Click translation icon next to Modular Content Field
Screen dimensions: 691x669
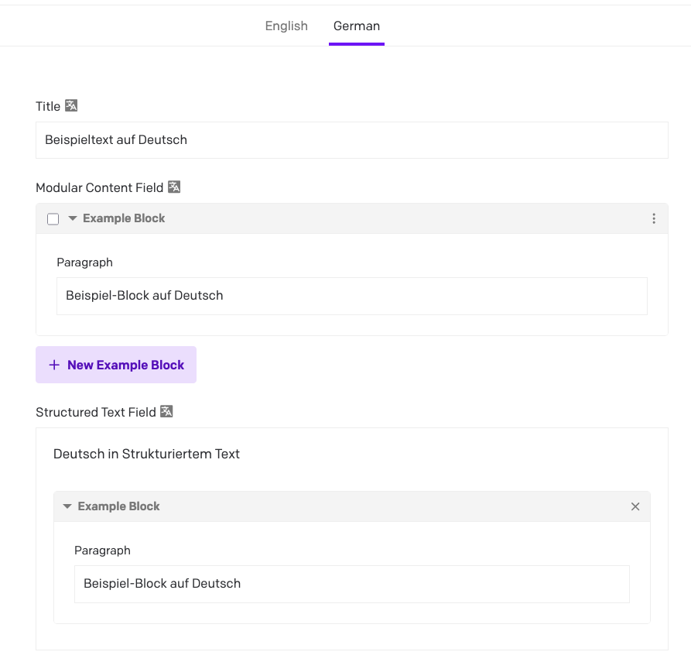click(174, 187)
